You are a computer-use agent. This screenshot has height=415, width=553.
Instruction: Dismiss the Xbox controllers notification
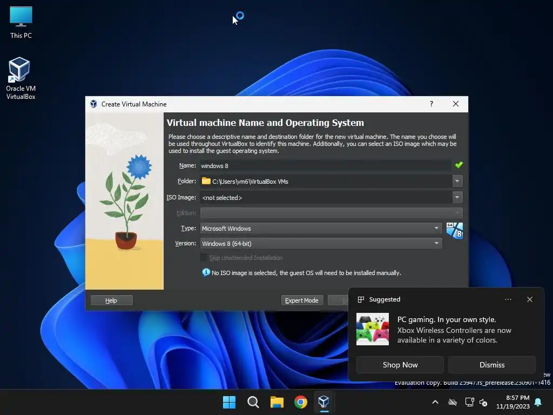point(491,365)
